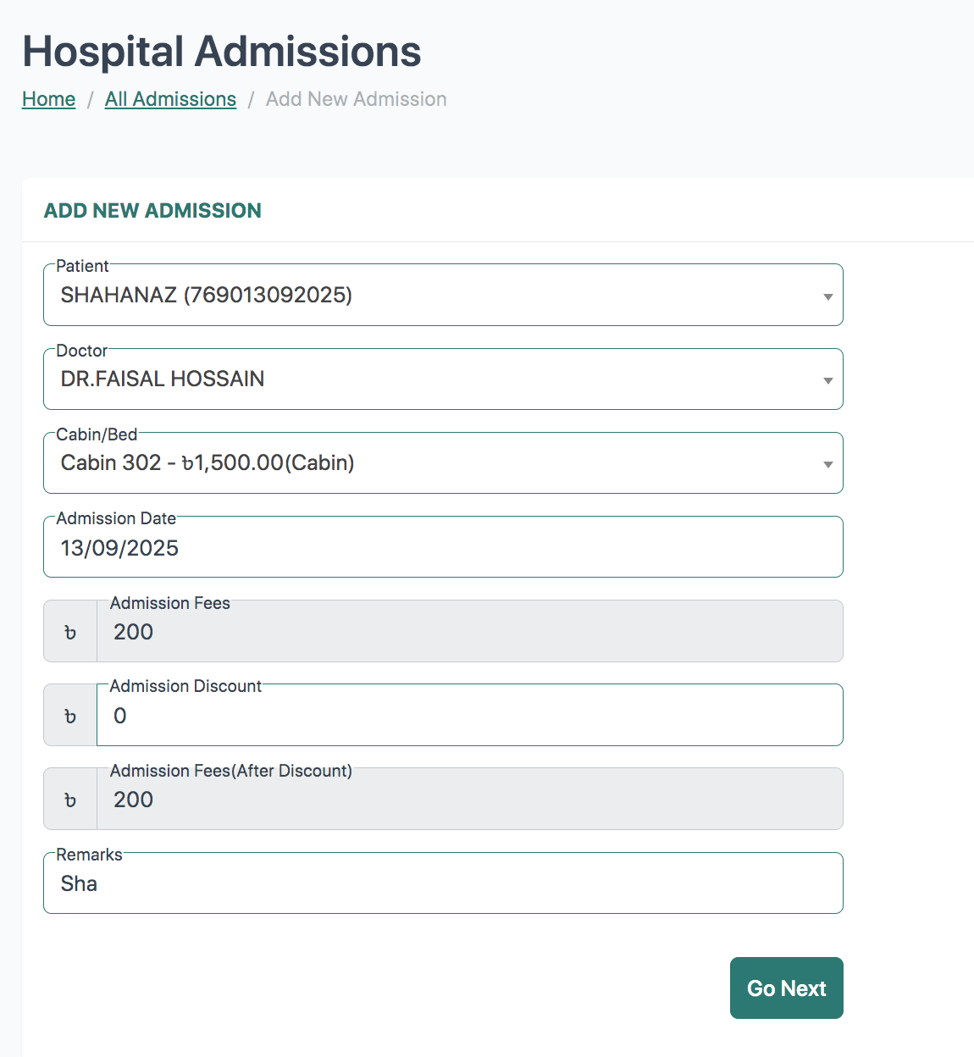974x1057 pixels.
Task: Focus the Admission Date field
Action: [443, 548]
